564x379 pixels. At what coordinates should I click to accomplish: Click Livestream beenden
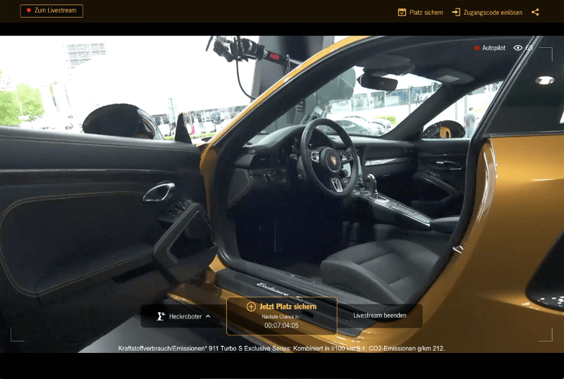pos(380,316)
